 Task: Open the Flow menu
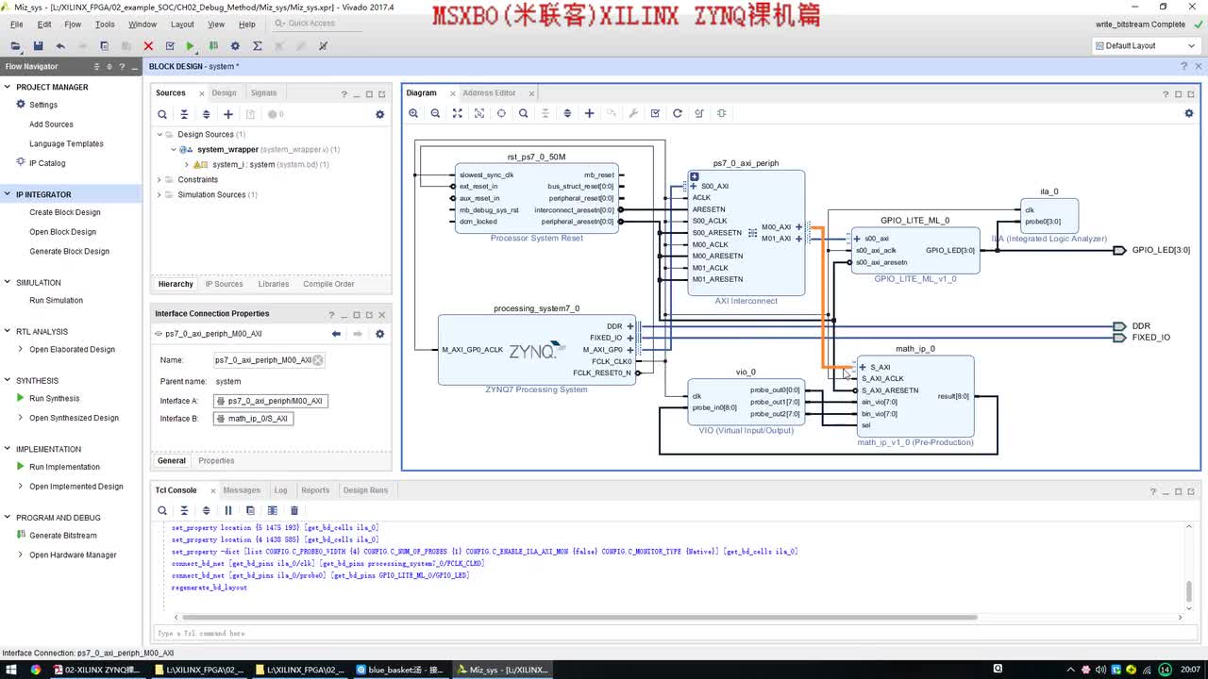[73, 25]
